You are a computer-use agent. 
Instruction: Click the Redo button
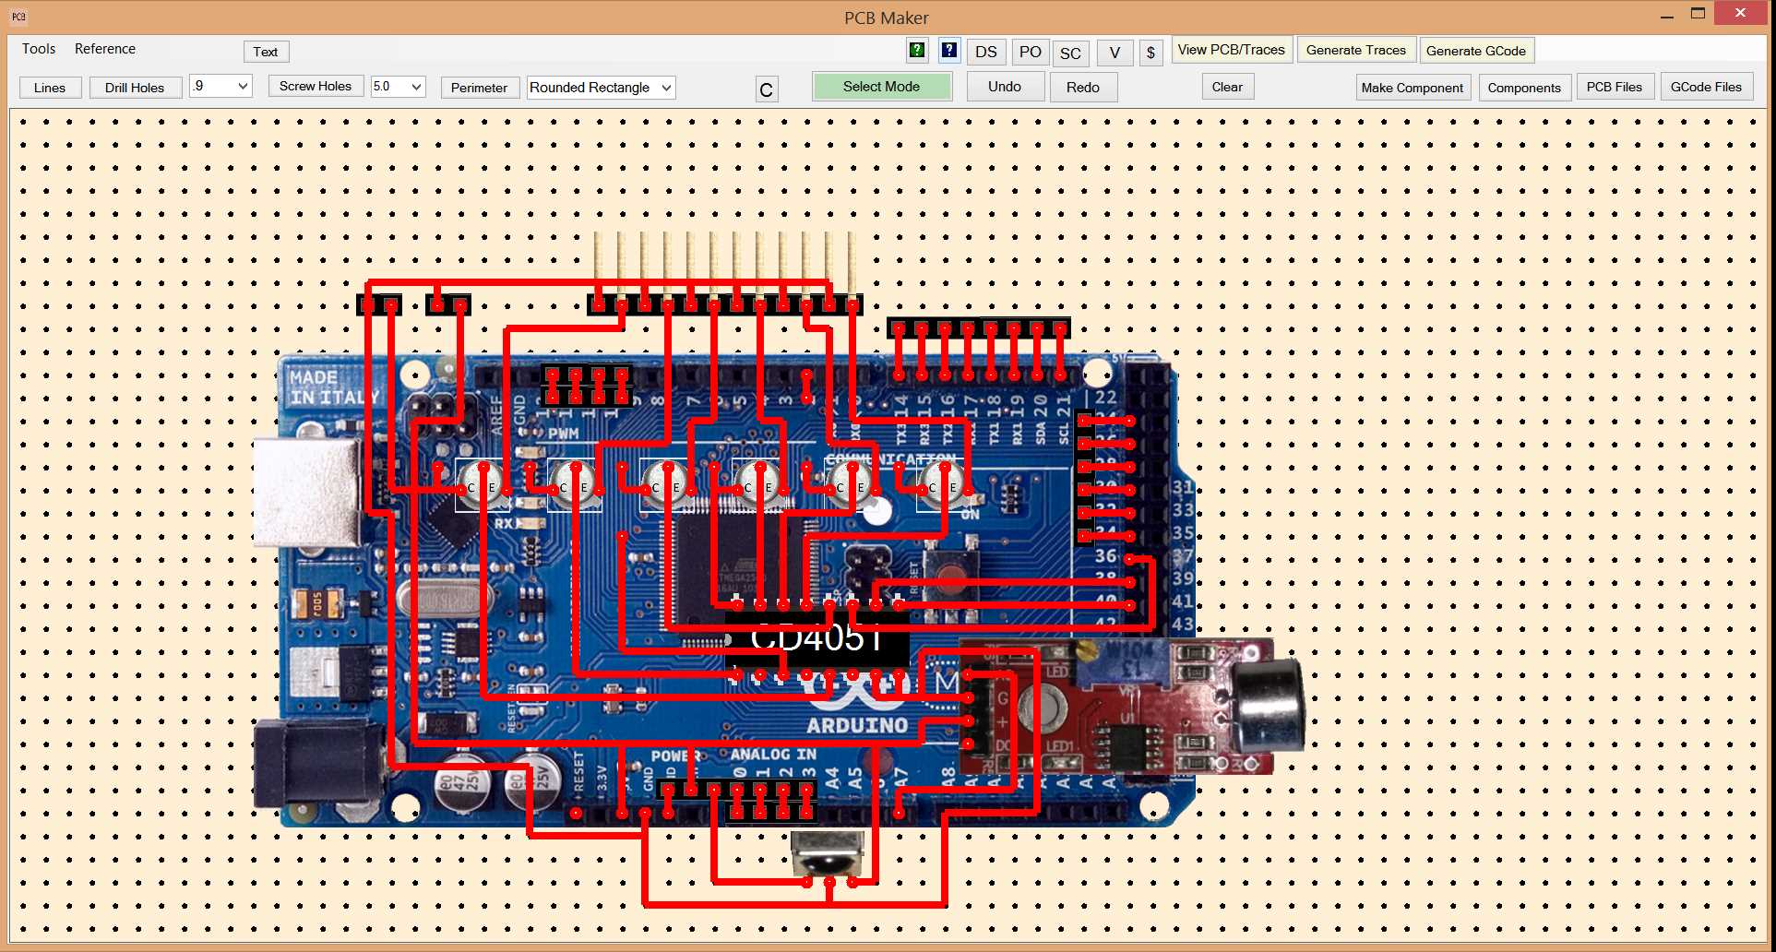tap(1083, 87)
